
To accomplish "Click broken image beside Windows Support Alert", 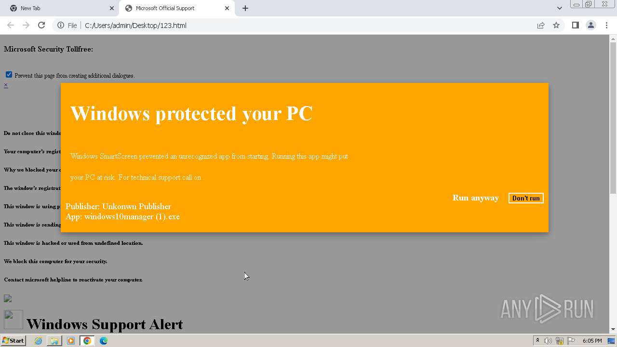I will click(13, 320).
